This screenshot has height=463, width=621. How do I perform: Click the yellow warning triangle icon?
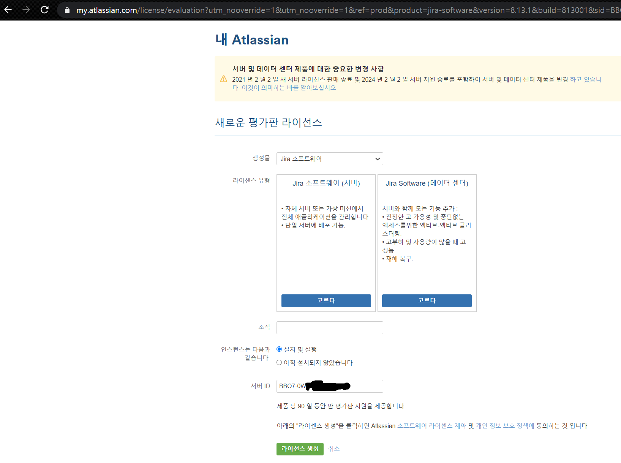click(x=224, y=79)
